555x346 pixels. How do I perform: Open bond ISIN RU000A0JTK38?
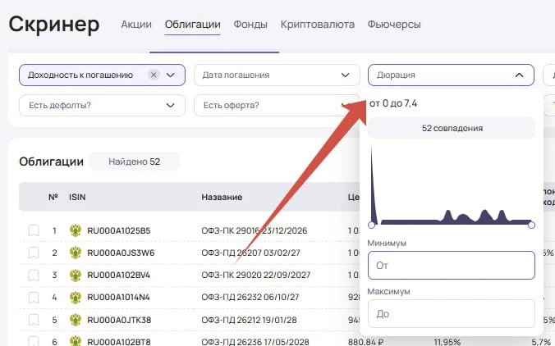(119, 320)
